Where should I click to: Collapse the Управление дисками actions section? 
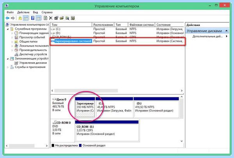click(226, 31)
